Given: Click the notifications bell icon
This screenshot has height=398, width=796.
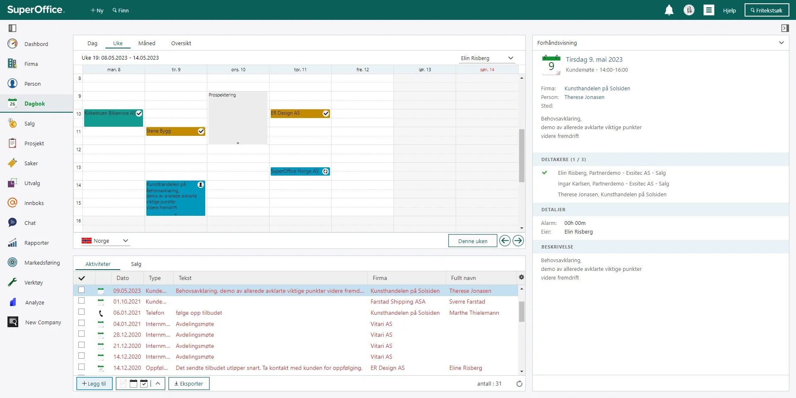Looking at the screenshot, I should 669,10.
